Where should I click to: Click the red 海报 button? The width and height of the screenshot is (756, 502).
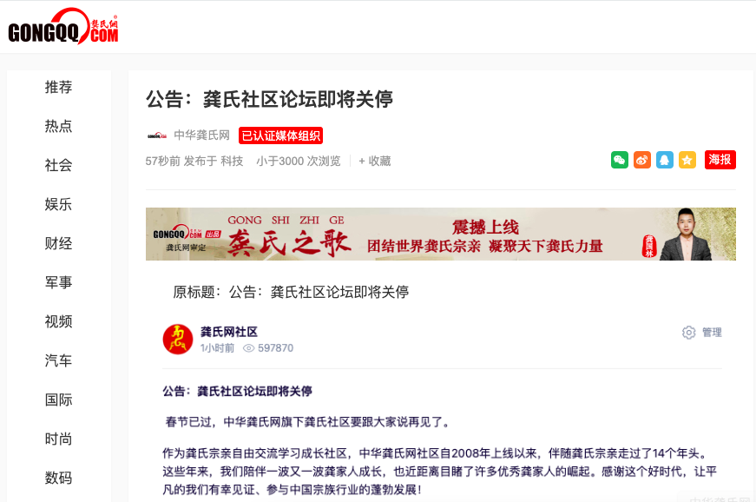click(x=720, y=160)
